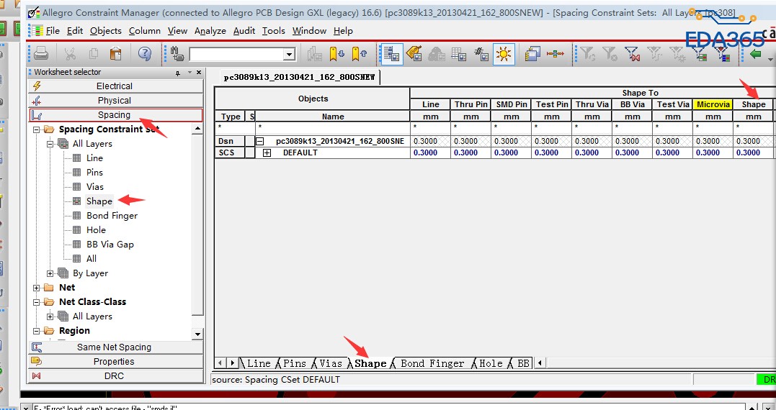Open the Properties worksheet section
This screenshot has height=410, width=776.
pos(116,362)
